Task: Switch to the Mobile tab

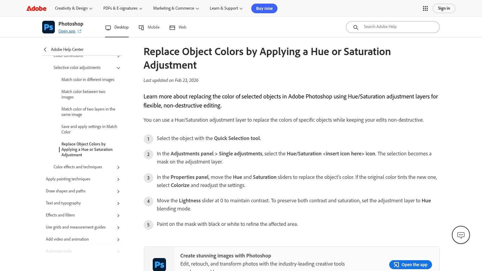Action: click(x=149, y=27)
